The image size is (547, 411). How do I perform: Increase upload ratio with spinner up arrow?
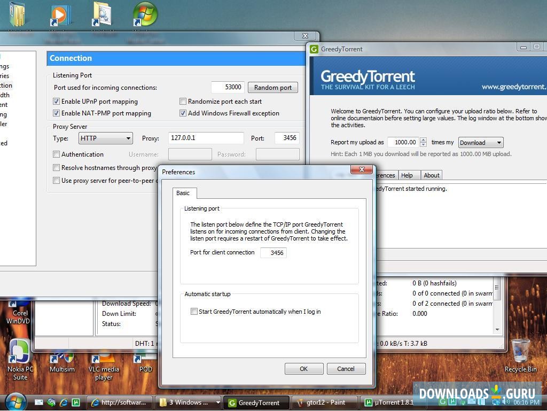pyautogui.click(x=424, y=140)
